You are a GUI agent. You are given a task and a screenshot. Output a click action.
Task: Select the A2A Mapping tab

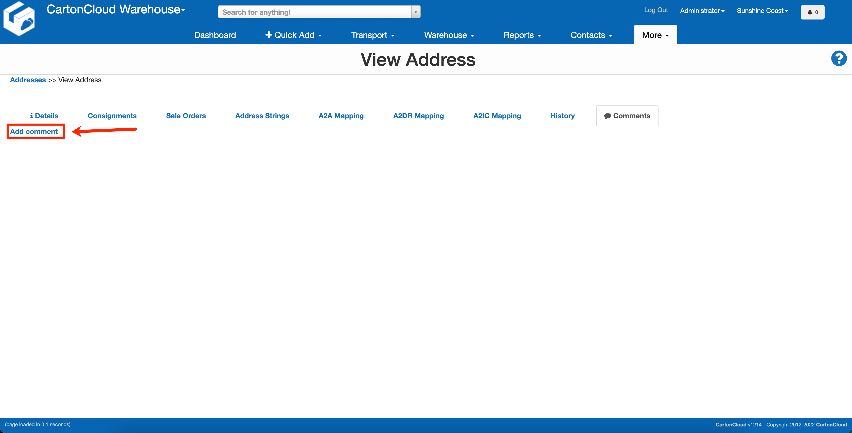coord(341,116)
